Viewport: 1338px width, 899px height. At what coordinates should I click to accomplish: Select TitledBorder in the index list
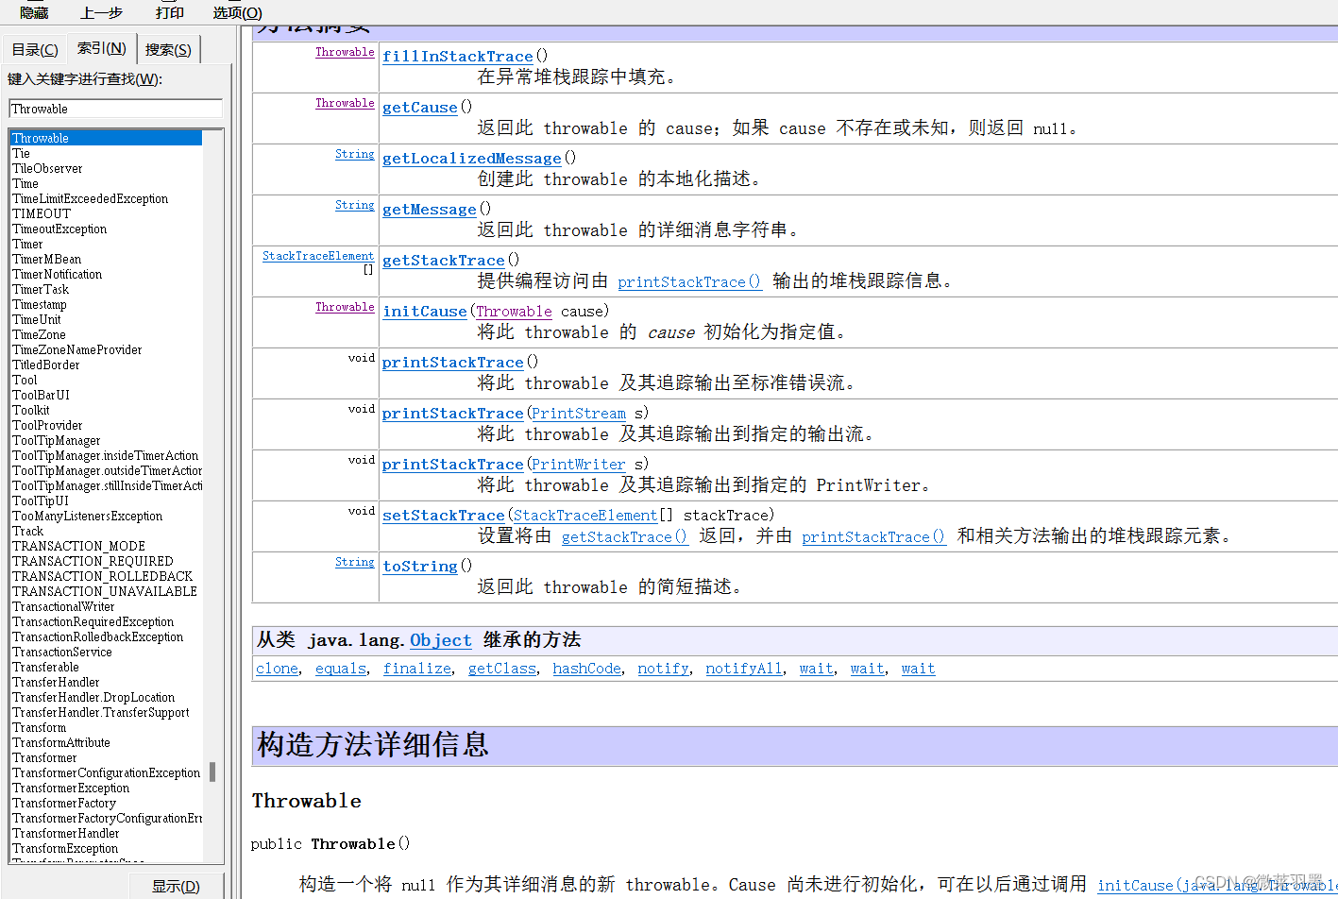click(45, 365)
